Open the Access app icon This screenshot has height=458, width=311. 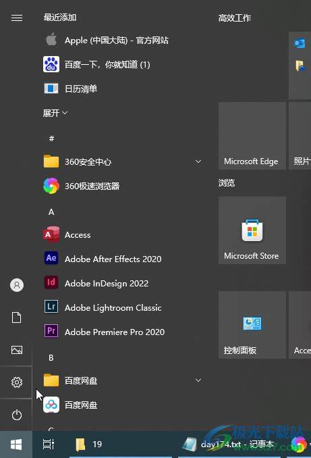pos(51,234)
